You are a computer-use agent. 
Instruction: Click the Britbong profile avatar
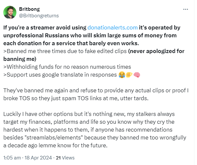point(10,12)
